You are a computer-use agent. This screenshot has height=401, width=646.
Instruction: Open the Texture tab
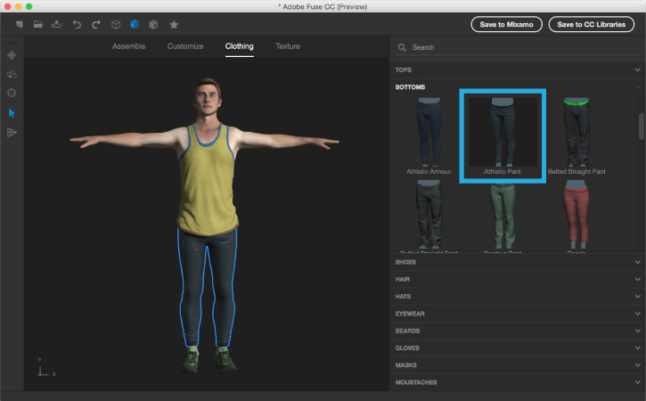point(288,46)
